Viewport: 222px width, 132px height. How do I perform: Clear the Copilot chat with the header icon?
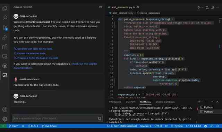click(x=100, y=7)
